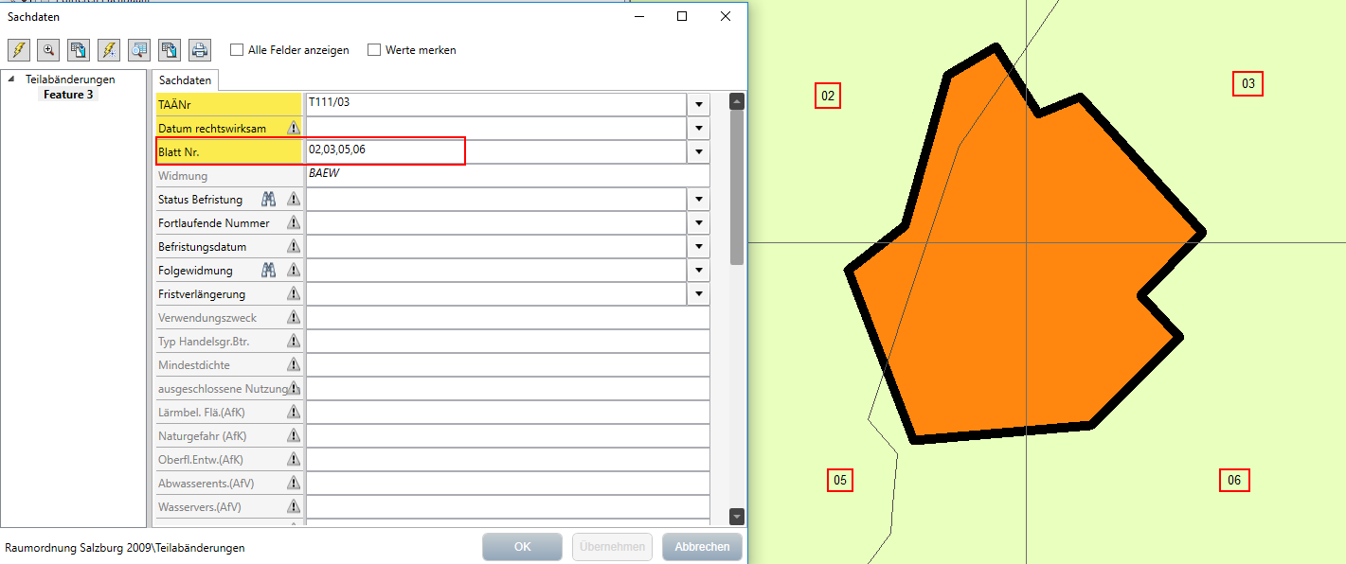Collapse the Teilabänderungen tree node
Screen dimensions: 1346x564
(x=11, y=79)
